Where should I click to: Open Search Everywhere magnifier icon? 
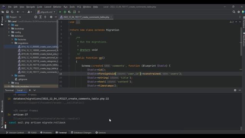point(234,12)
